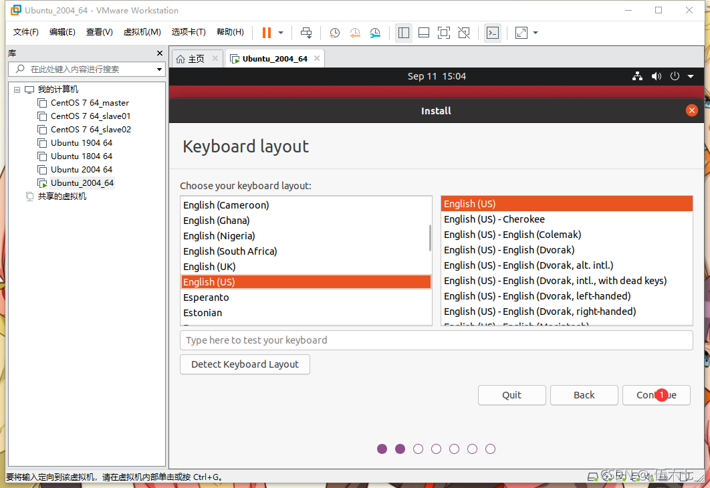Select running VM Ubuntu_2004_64 in the library
Image resolution: width=710 pixels, height=488 pixels.
click(x=82, y=183)
